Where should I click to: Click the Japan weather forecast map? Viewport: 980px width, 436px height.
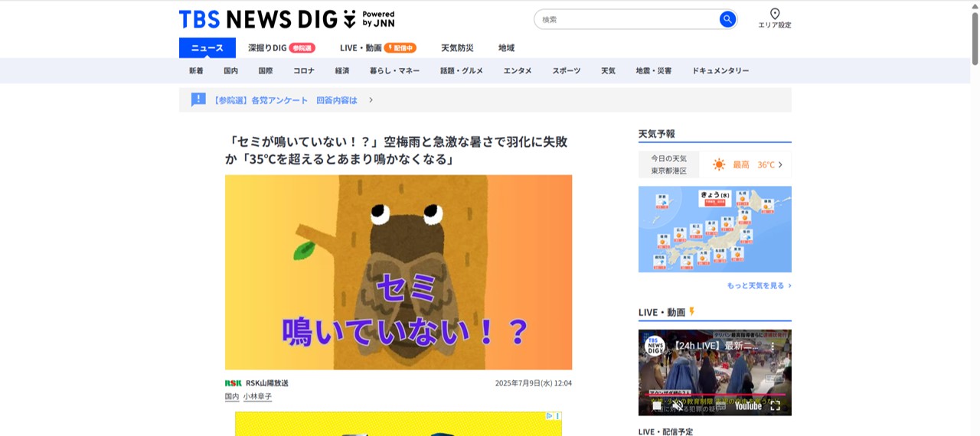715,229
